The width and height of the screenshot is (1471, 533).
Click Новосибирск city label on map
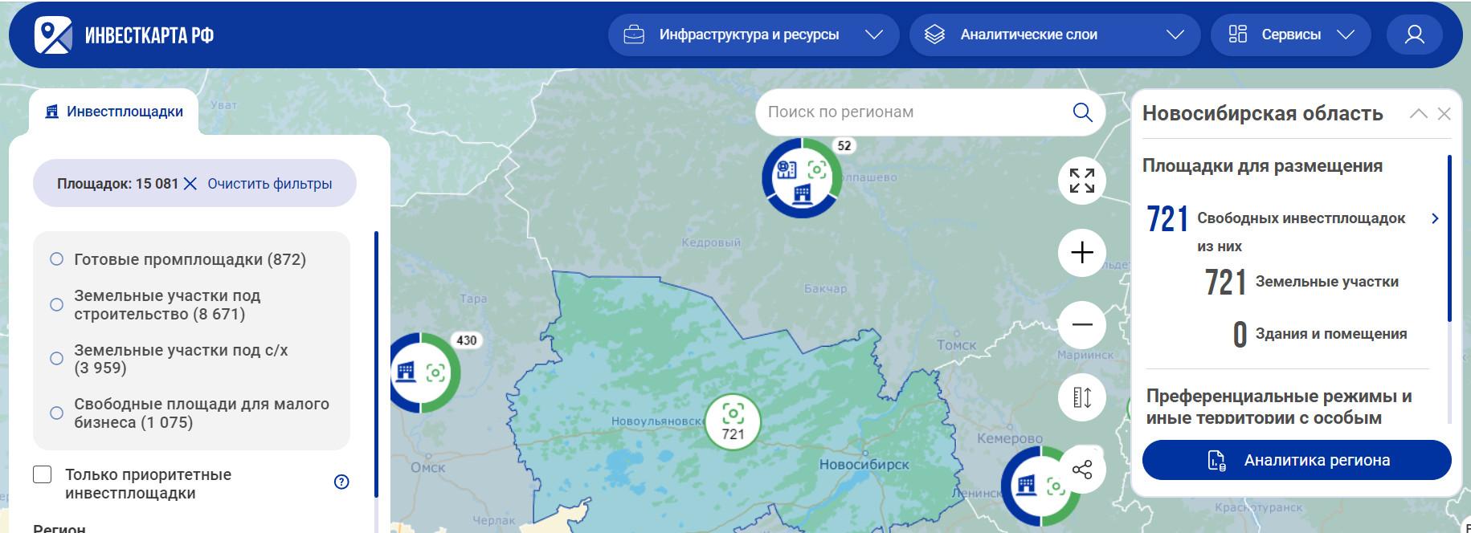tap(864, 464)
